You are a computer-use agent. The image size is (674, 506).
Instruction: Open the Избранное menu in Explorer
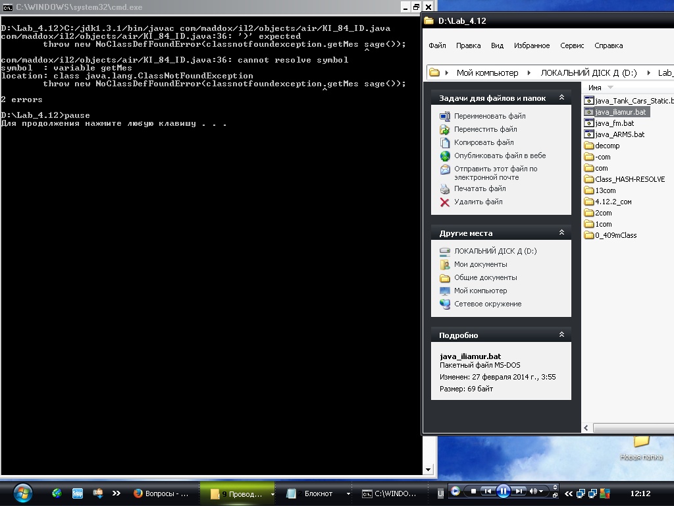pos(532,45)
